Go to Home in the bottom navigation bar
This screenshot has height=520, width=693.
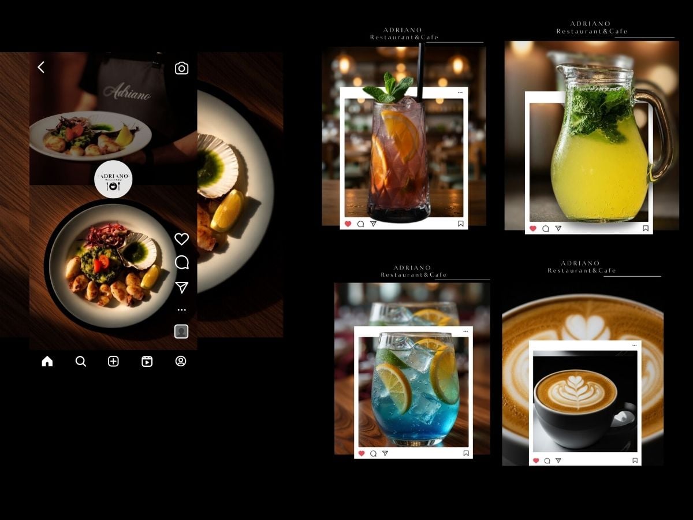click(47, 361)
